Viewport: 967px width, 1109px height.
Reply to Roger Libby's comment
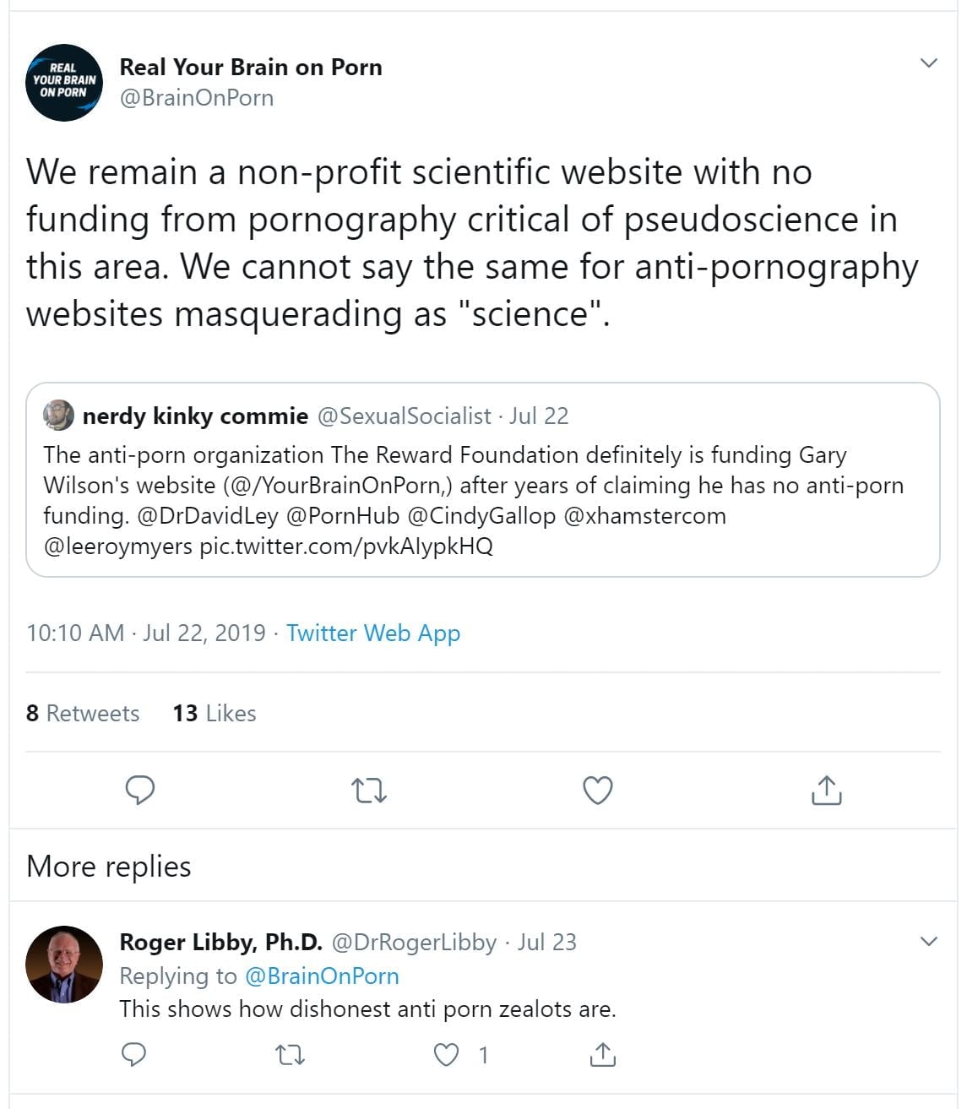click(134, 1054)
